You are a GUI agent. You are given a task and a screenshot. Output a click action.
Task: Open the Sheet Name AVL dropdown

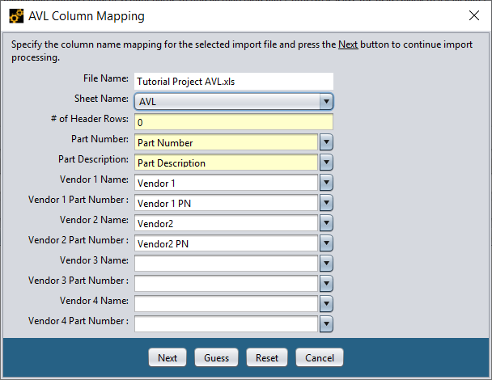pyautogui.click(x=325, y=102)
